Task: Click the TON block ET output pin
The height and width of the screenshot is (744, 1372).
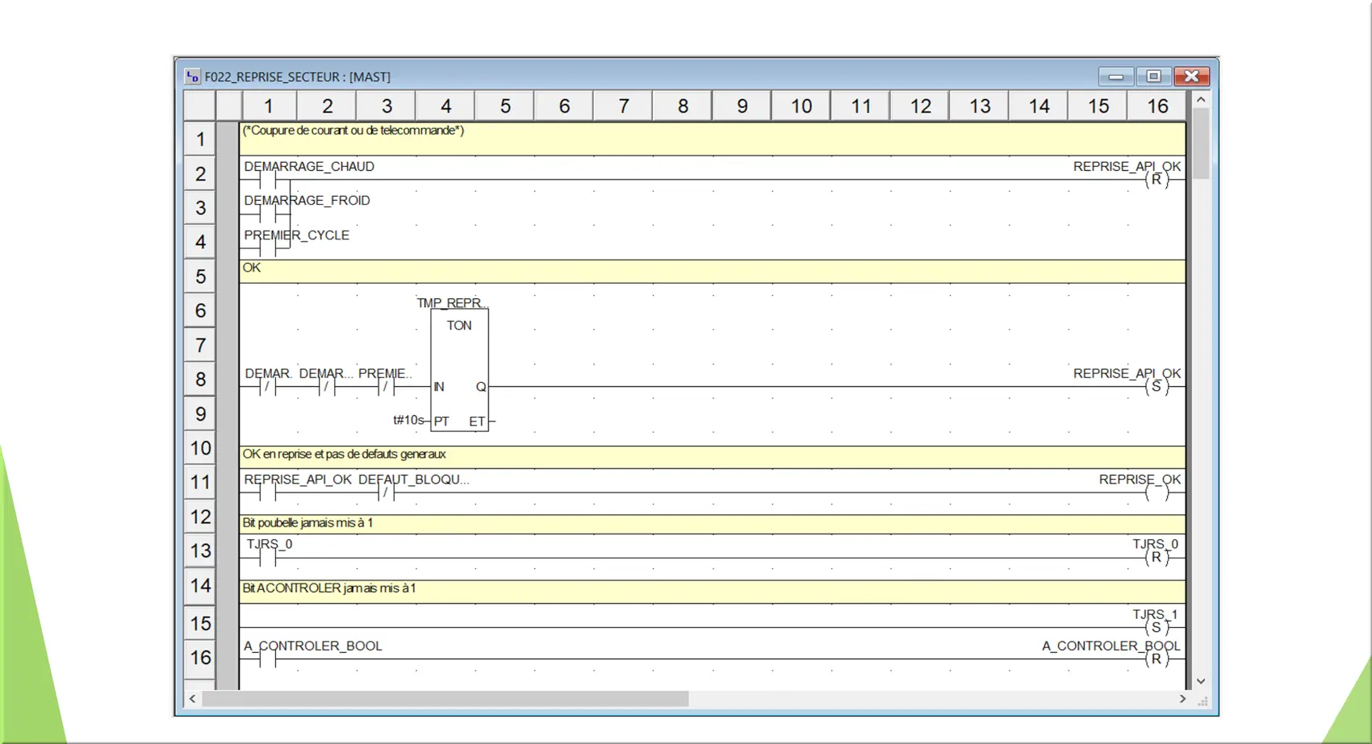Action: click(x=477, y=421)
